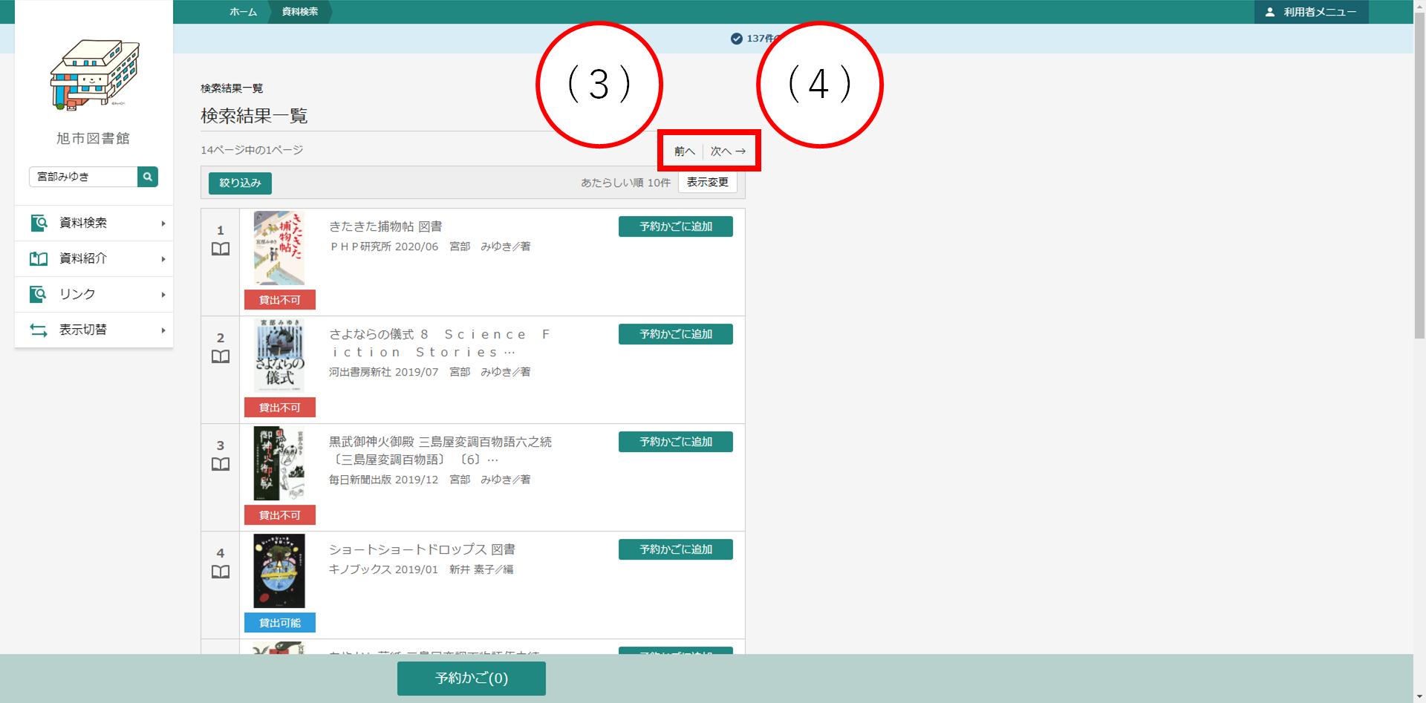
Task: Click the ショートショートドロップス cover thumbnail
Action: 279,571
